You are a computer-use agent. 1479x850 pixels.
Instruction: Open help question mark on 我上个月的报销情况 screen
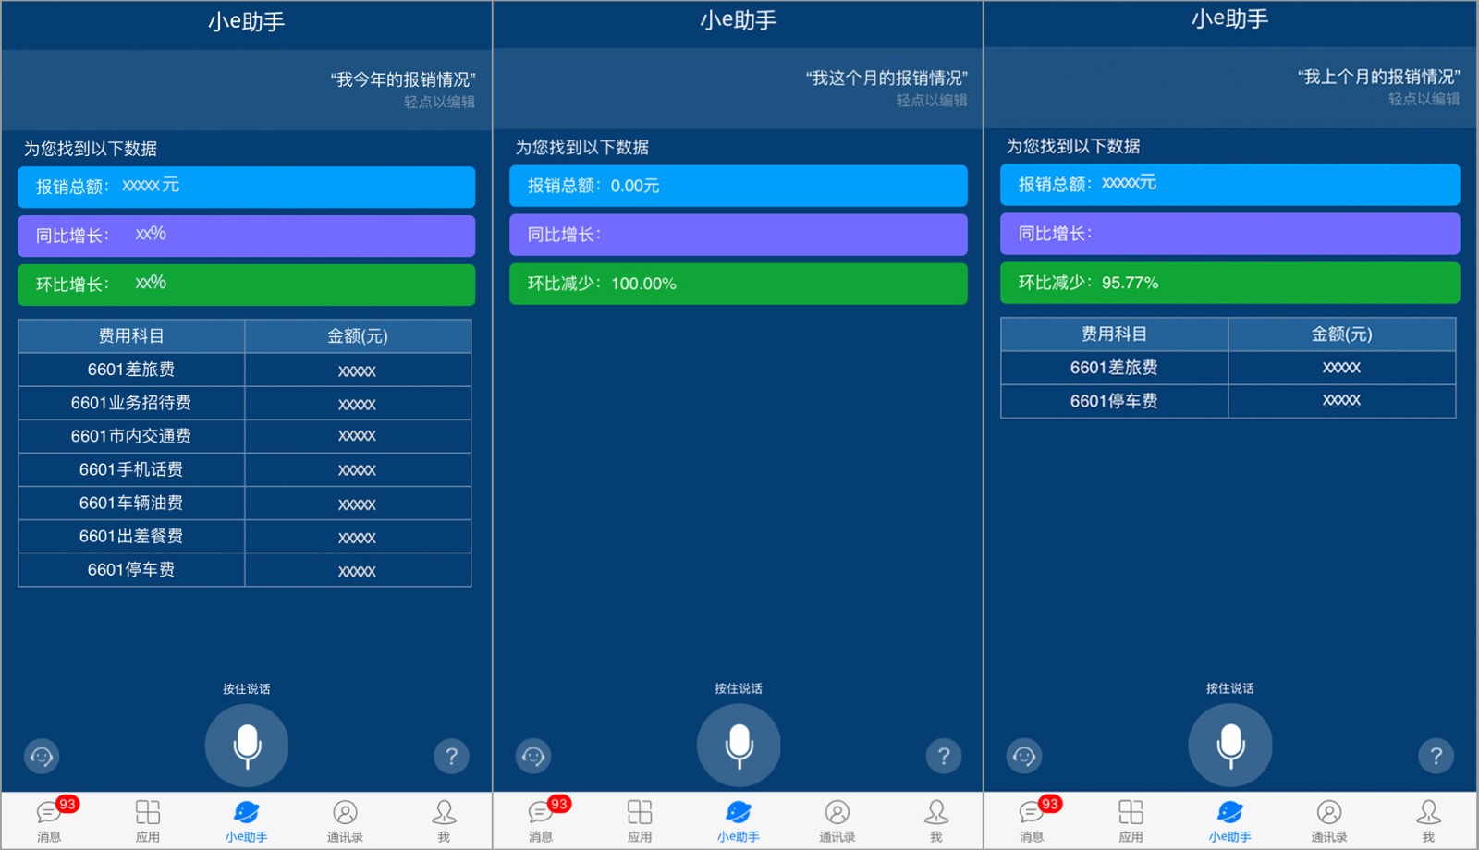pyautogui.click(x=1436, y=756)
